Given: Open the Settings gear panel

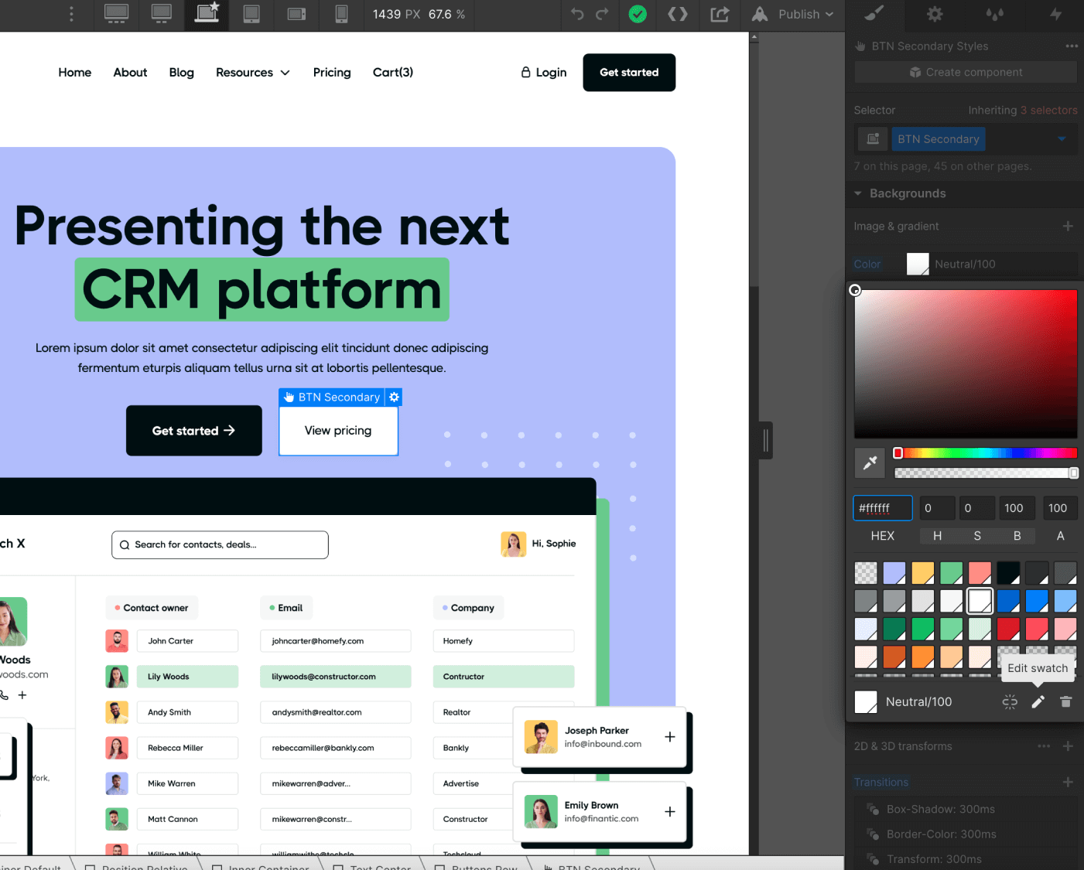Looking at the screenshot, I should pos(934,15).
